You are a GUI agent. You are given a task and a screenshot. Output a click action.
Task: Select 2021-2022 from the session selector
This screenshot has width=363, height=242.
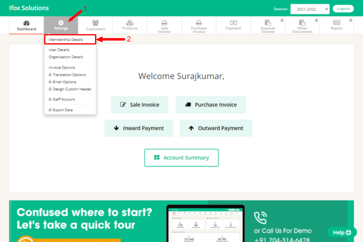pyautogui.click(x=310, y=9)
